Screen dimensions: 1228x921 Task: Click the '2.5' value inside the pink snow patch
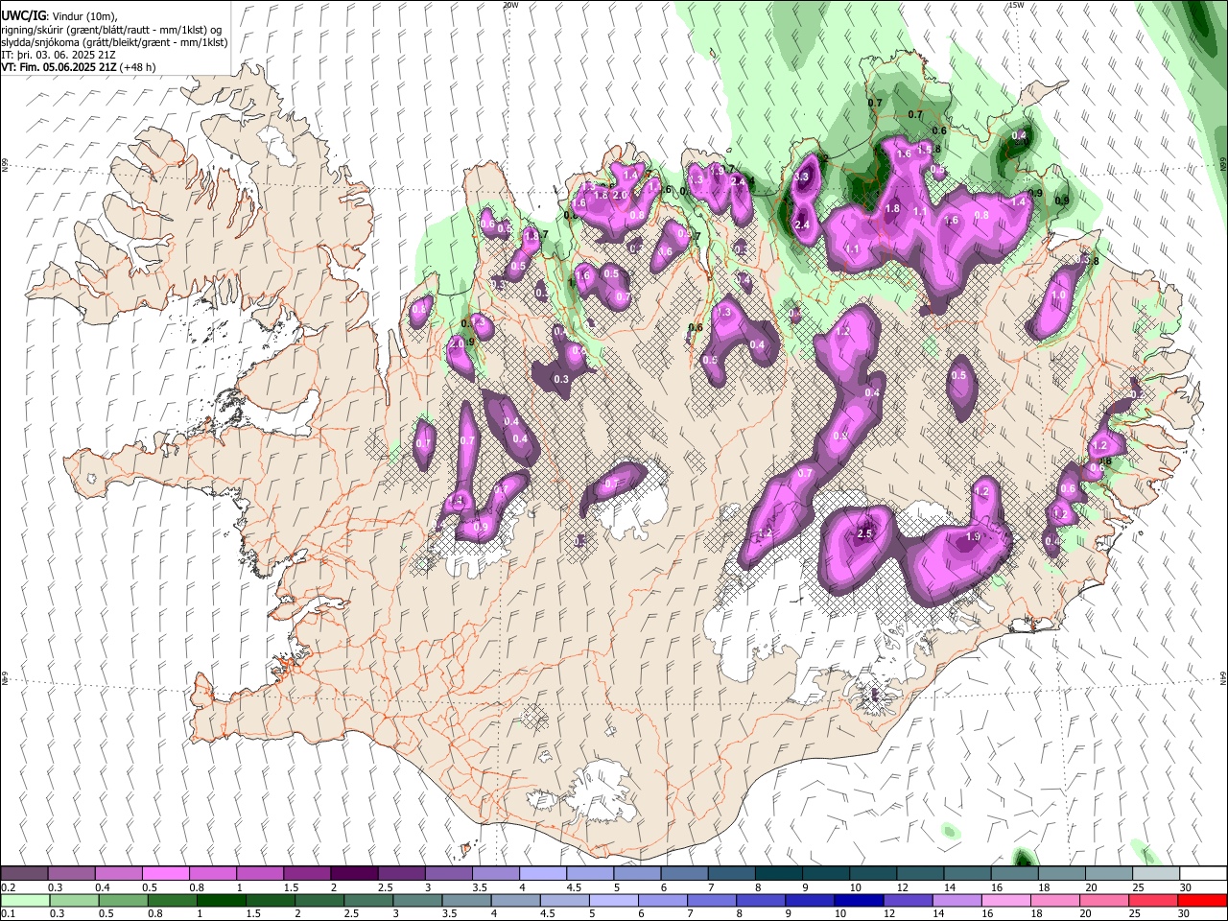pos(864,533)
